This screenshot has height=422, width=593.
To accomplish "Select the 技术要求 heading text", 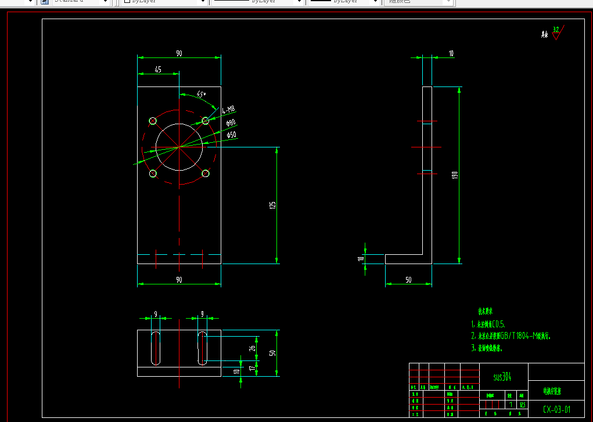I will pyautogui.click(x=485, y=312).
